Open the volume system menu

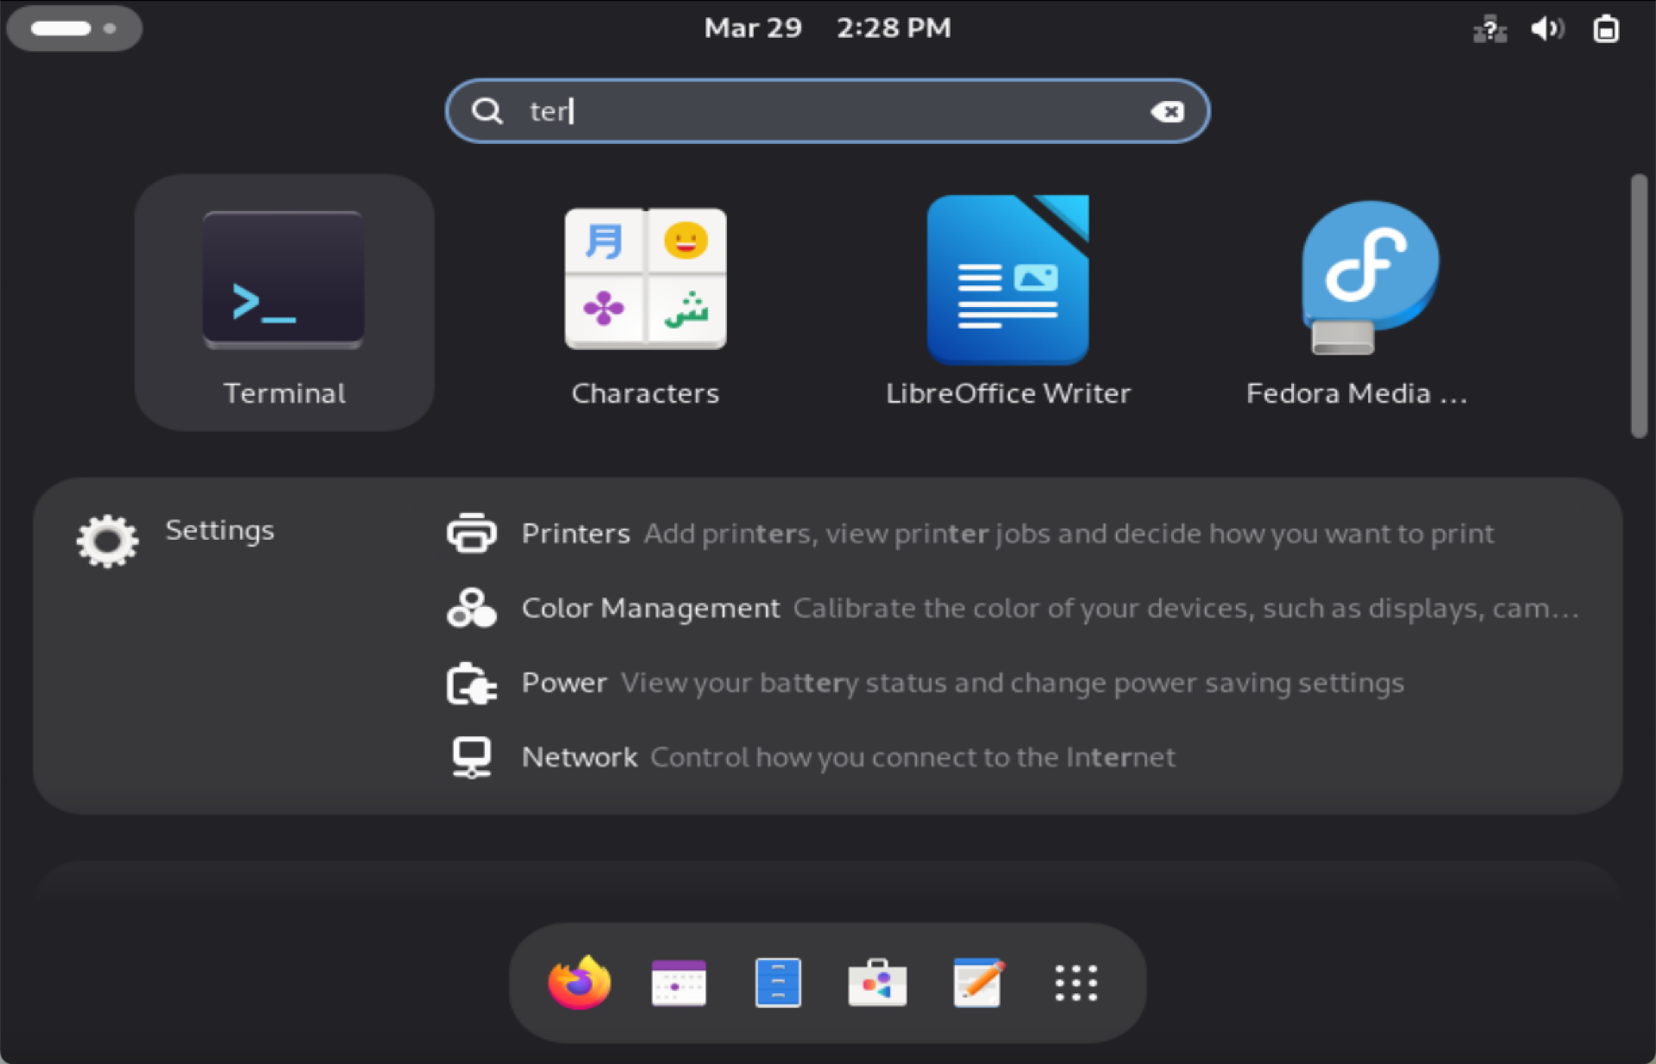coord(1546,28)
